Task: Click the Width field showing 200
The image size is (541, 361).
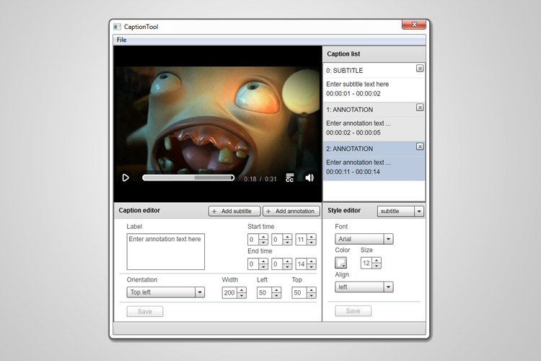Action: tap(230, 293)
